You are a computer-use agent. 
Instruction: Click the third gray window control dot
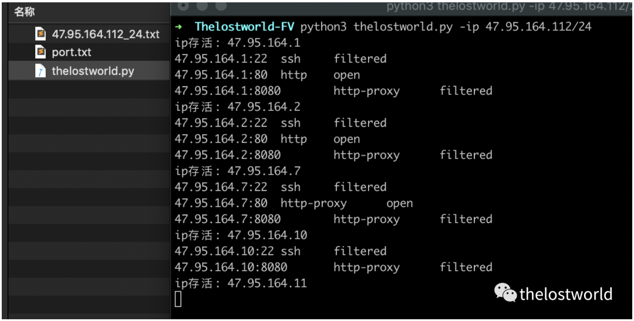point(221,6)
